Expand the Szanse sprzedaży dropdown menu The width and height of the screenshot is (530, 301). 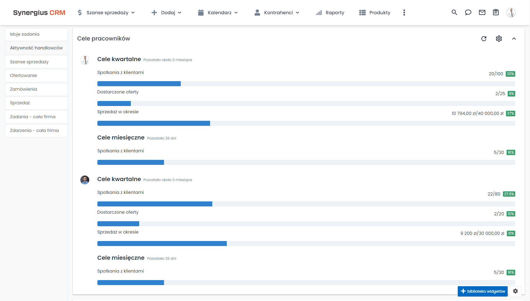click(106, 13)
